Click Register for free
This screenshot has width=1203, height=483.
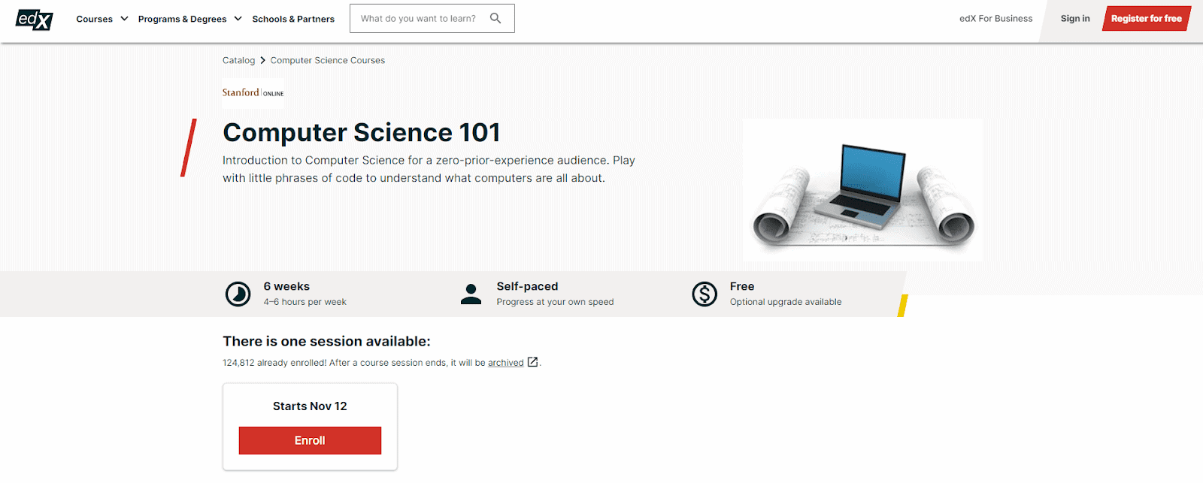[x=1146, y=18]
